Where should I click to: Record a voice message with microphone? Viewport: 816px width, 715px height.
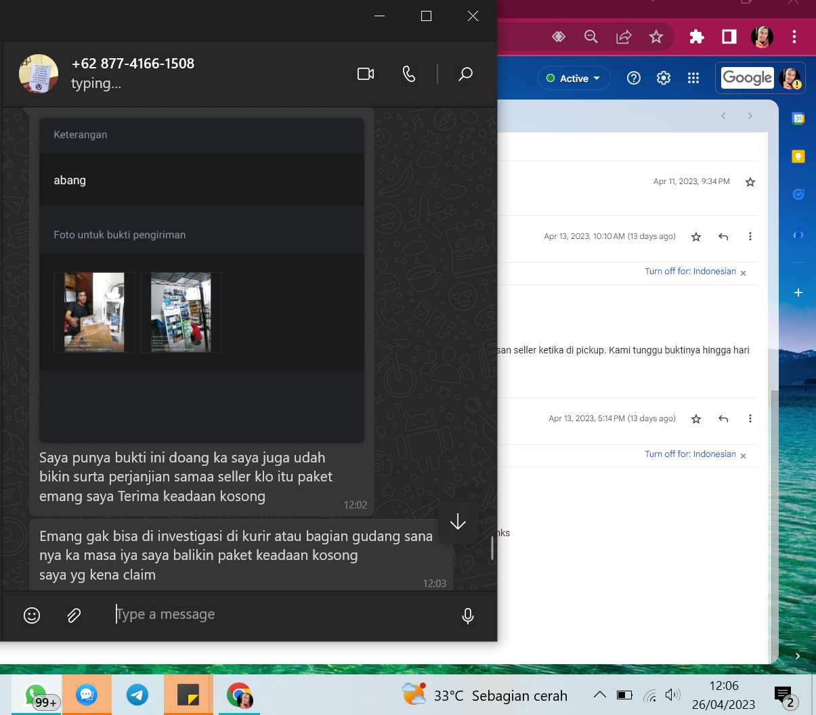tap(467, 615)
